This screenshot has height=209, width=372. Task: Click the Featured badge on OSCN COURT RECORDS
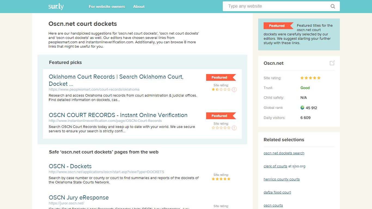pos(221,116)
